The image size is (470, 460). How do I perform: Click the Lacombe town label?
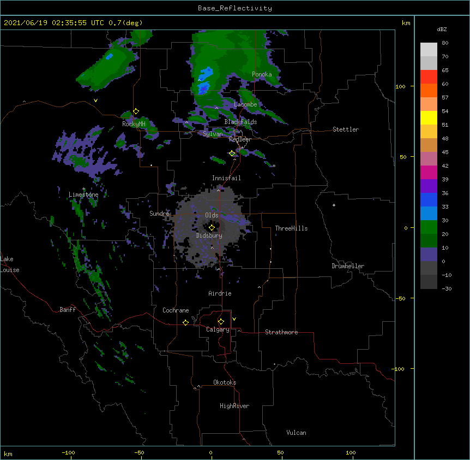point(245,104)
